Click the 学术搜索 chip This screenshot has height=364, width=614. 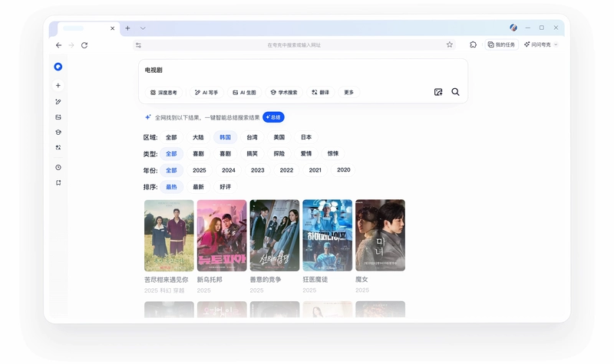[284, 92]
